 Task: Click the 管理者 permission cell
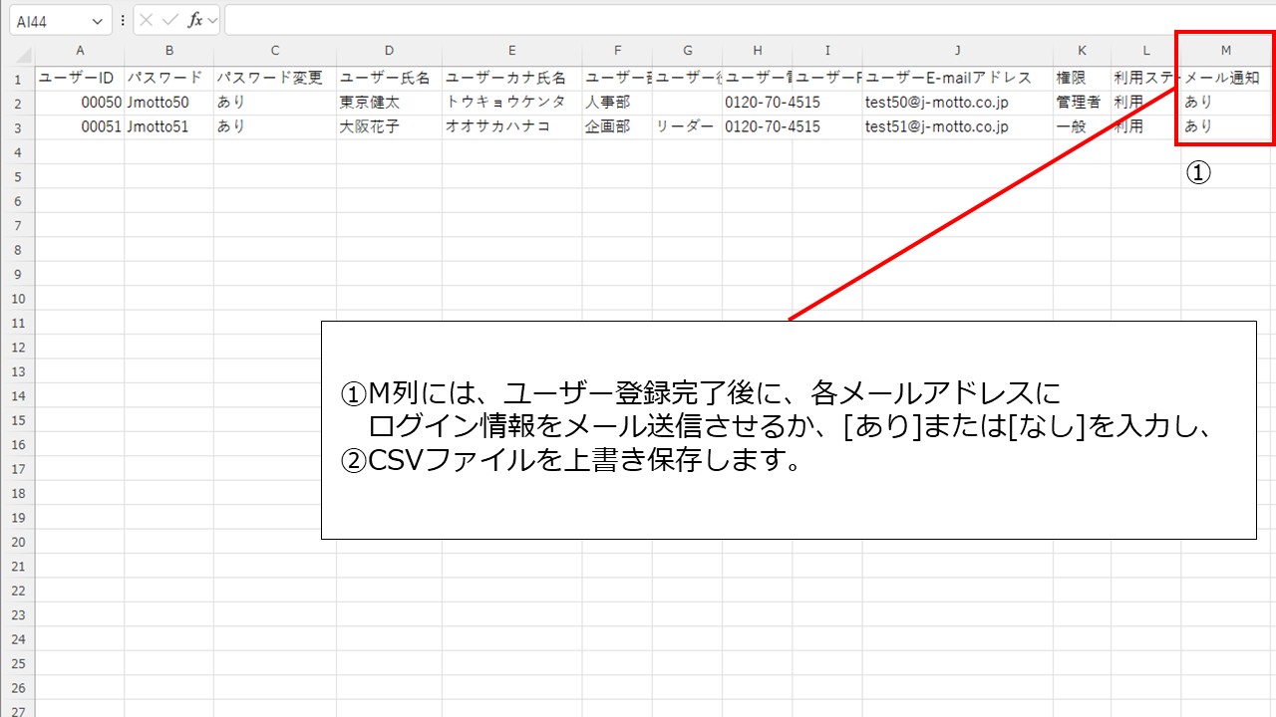point(1082,103)
